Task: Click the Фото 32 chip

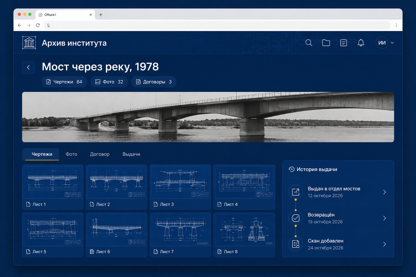Action: point(109,82)
